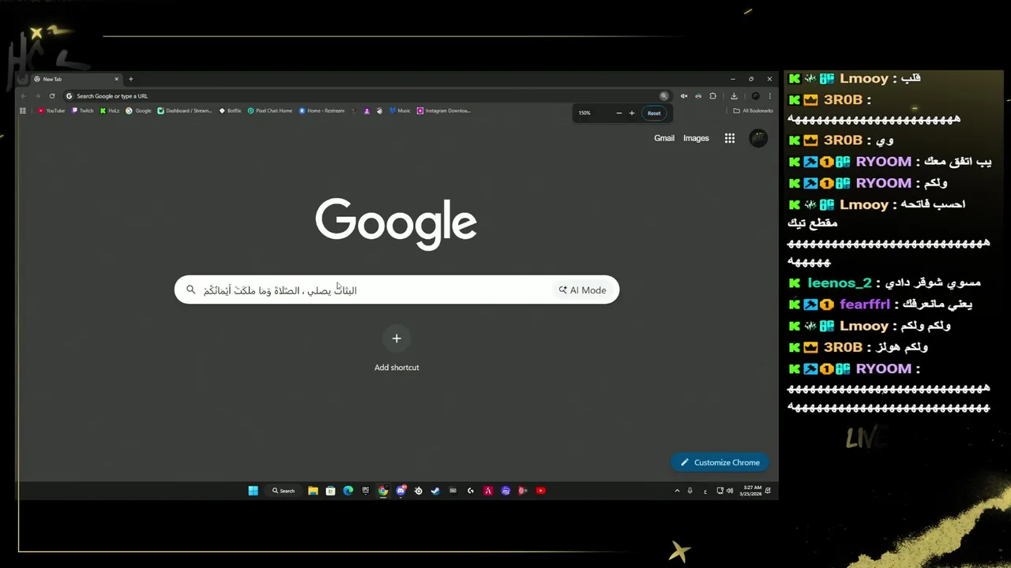The width and height of the screenshot is (1011, 568).
Task: Open Discord from taskbar
Action: pyautogui.click(x=400, y=491)
